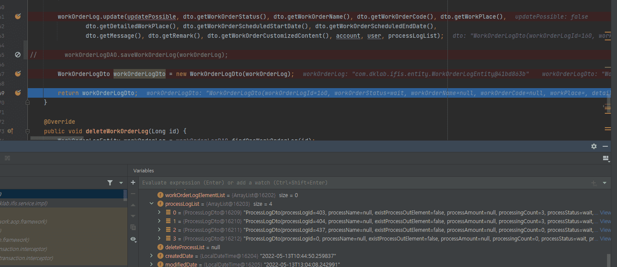Open the debug tool window settings gear

coord(594,147)
